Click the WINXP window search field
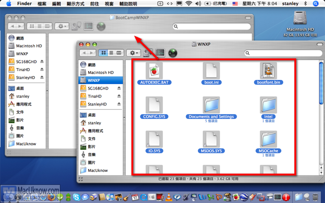 pos(283,53)
